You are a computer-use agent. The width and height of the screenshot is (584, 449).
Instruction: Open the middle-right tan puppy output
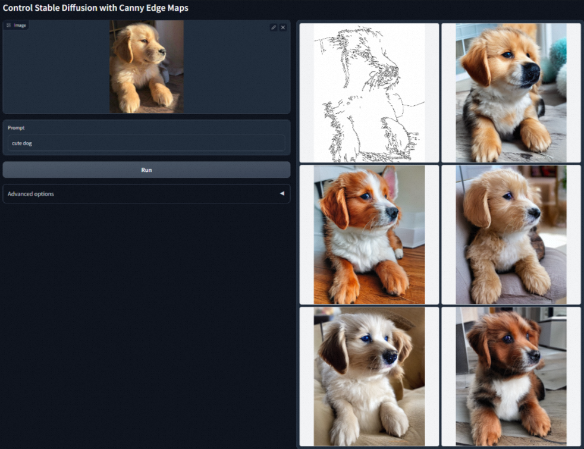[x=510, y=234]
